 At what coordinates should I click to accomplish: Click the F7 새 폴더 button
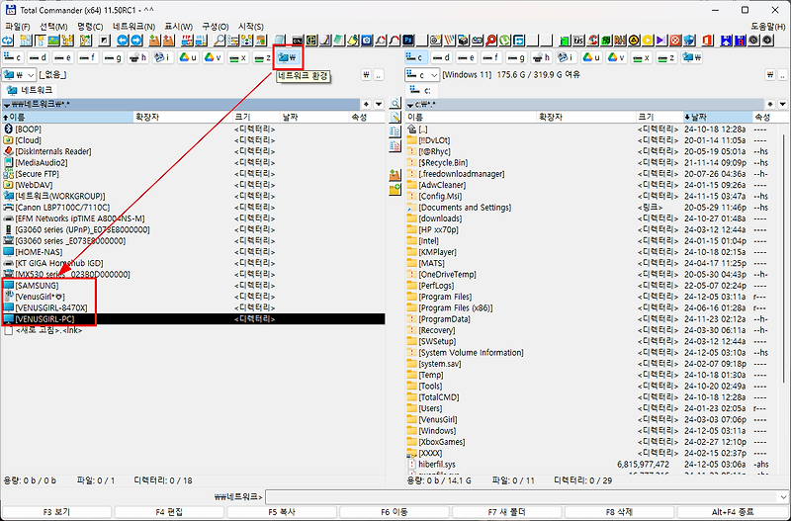point(506,512)
